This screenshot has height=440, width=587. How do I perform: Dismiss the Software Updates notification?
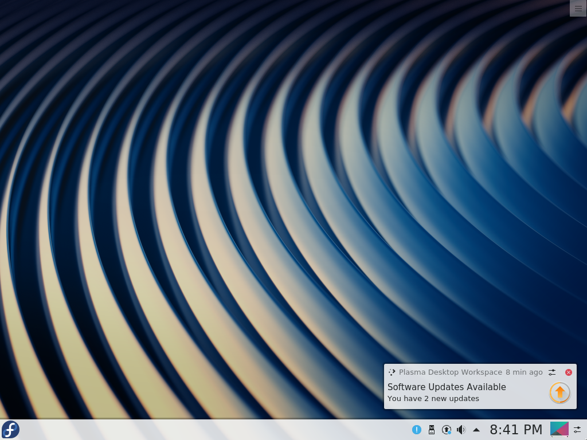coord(569,372)
